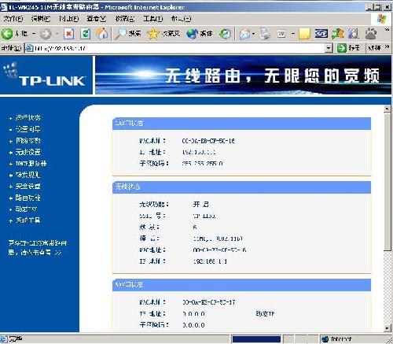Screen dimensions: 393x344
Task: Follow the more TP-LINK products link
Action: 37,248
